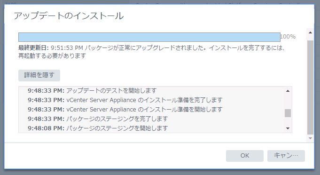Click the log list's scrollbar thumb
This screenshot has height=175, width=320.
pos(288,113)
